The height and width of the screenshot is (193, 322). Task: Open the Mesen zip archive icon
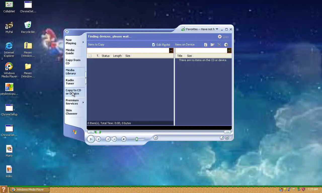click(28, 50)
